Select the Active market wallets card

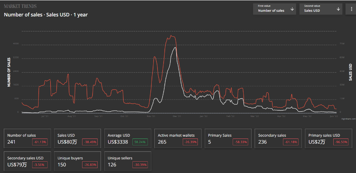(x=178, y=139)
